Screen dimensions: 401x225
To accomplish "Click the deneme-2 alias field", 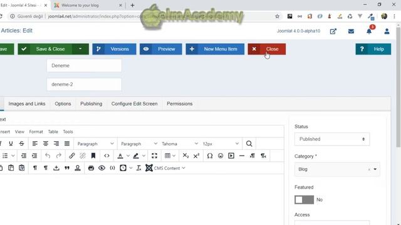I will coord(84,84).
